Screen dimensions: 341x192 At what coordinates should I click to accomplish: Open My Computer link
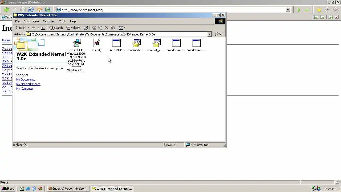point(25,89)
